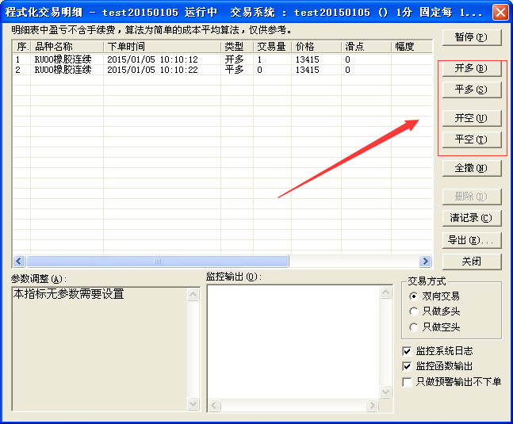This screenshot has height=424, width=513.
Task: Close the window via title bar X
Action: [500, 13]
